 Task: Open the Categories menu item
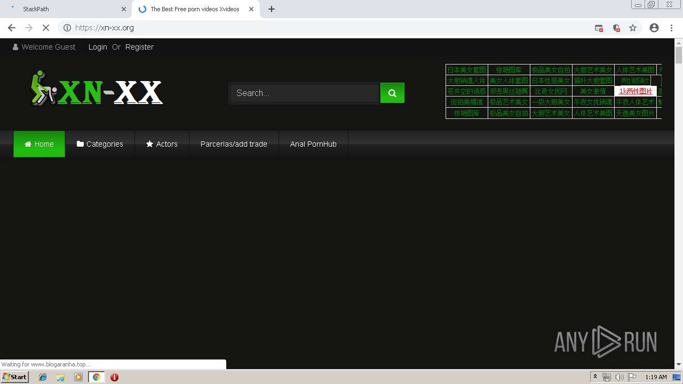100,144
